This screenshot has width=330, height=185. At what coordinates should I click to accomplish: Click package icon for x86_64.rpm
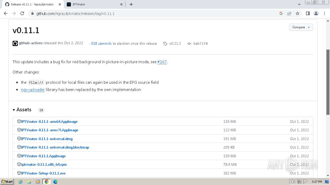(19, 164)
